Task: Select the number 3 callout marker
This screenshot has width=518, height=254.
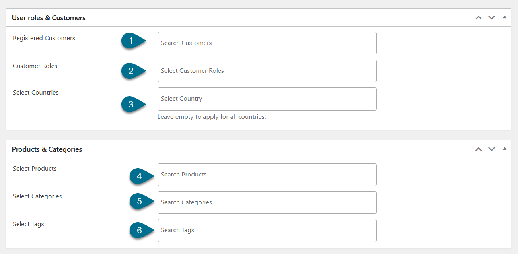Action: [132, 105]
